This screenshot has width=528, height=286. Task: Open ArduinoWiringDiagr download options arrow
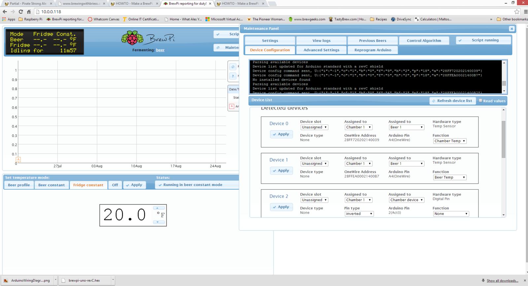pyautogui.click(x=55, y=280)
